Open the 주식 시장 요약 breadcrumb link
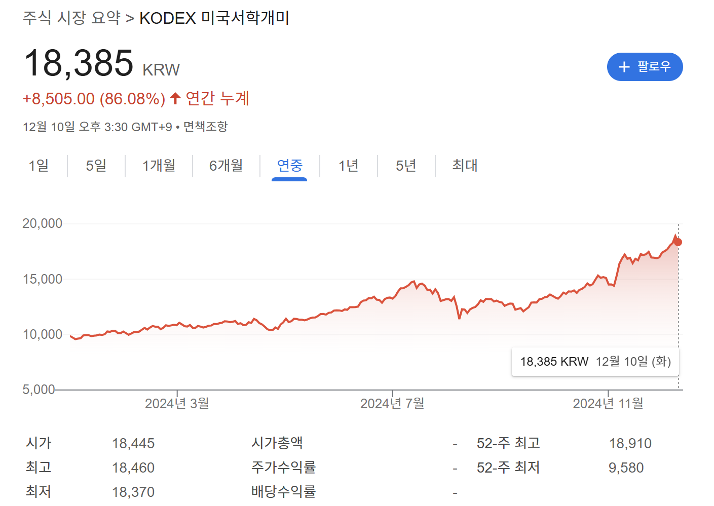 click(71, 18)
